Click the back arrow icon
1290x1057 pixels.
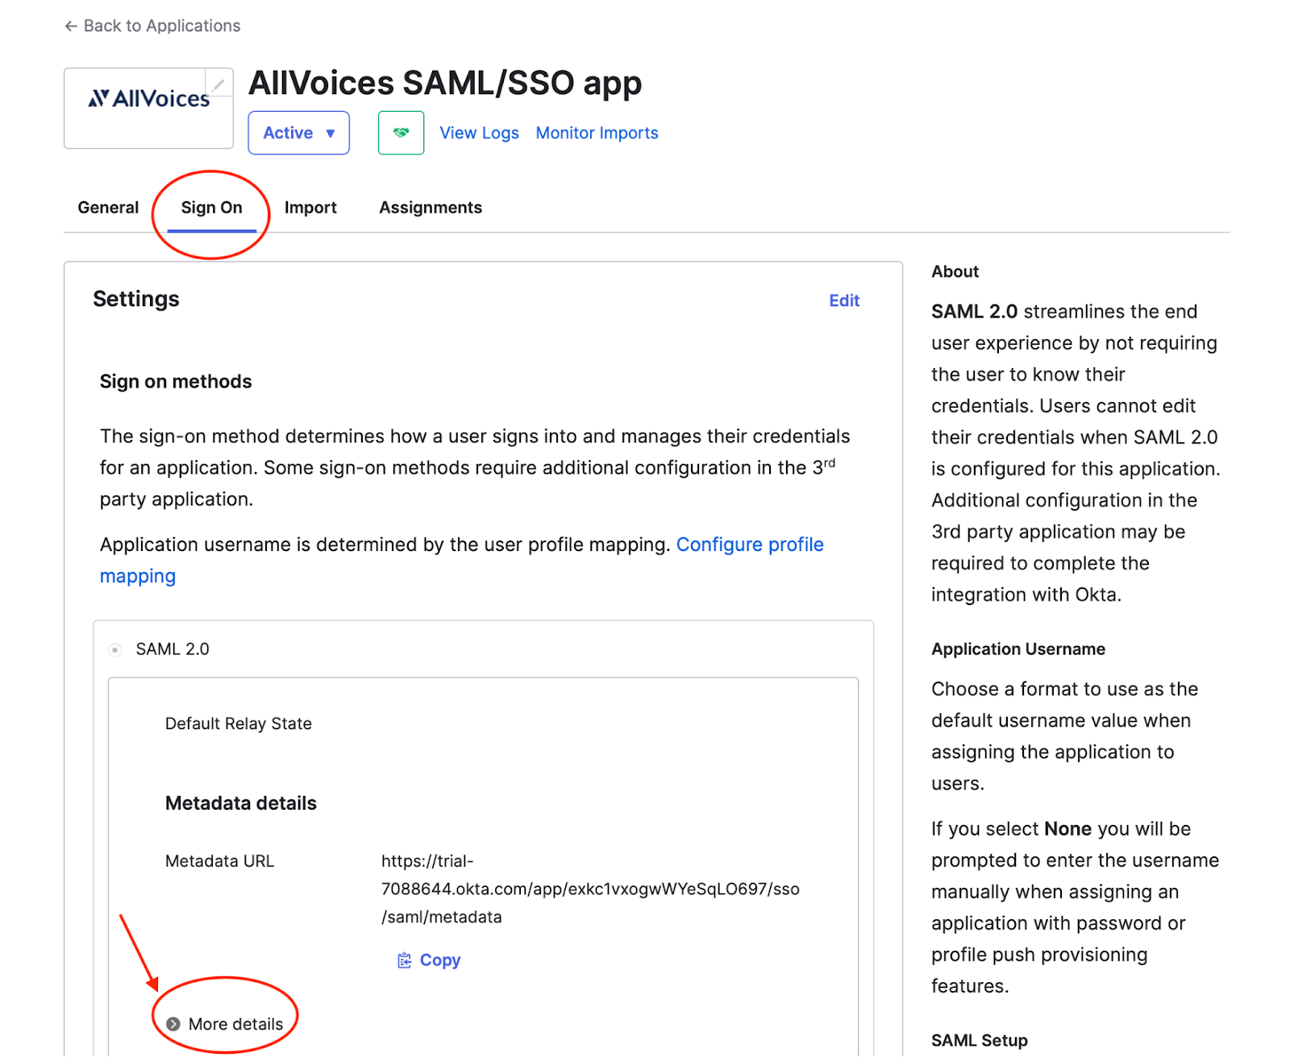coord(71,26)
